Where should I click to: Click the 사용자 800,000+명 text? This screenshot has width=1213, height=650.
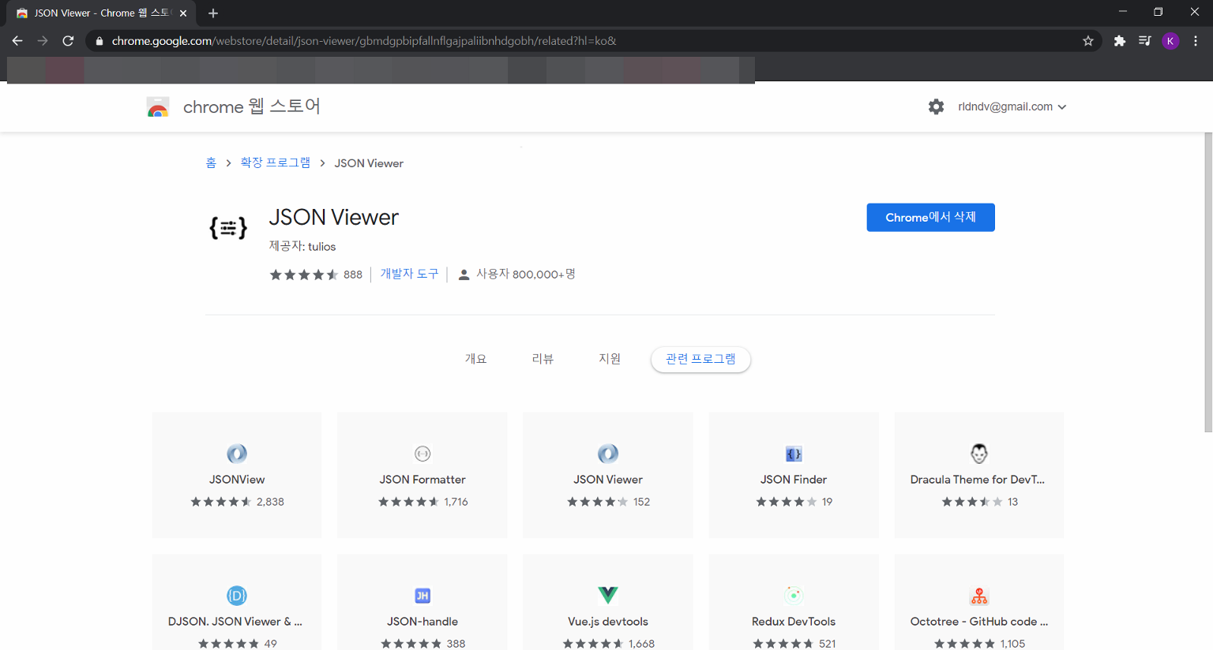click(525, 274)
